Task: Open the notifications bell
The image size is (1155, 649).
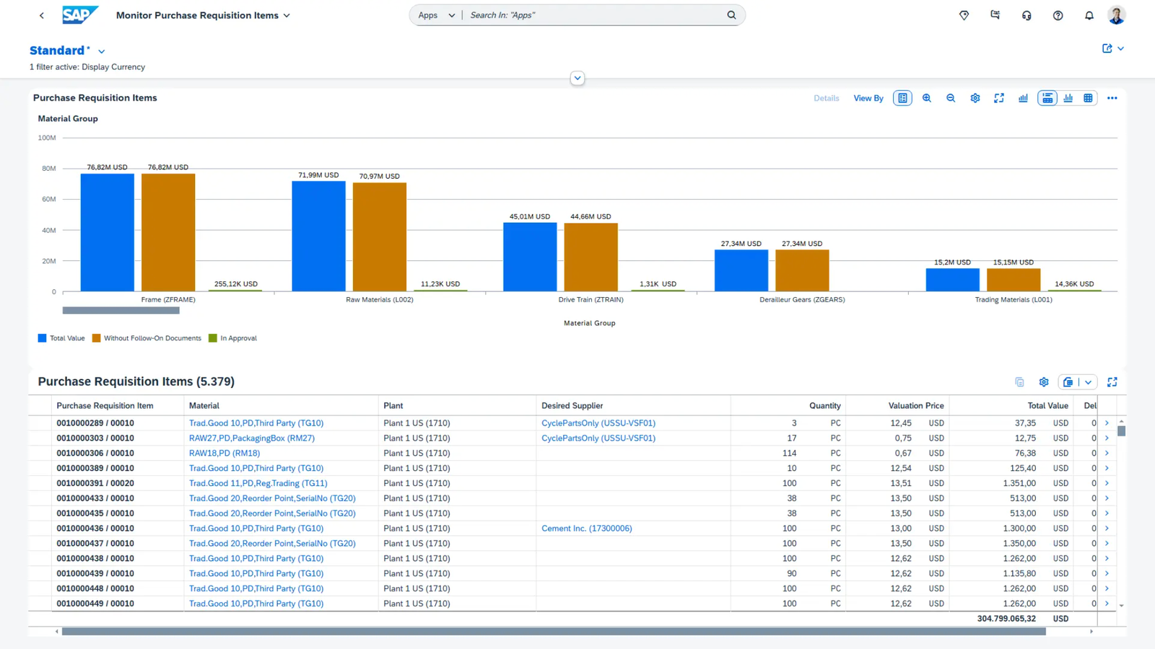Action: click(1089, 15)
